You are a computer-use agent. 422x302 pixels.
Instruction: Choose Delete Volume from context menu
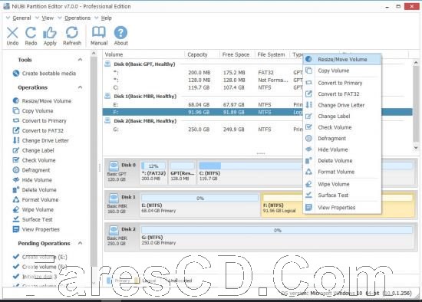pyautogui.click(x=342, y=160)
